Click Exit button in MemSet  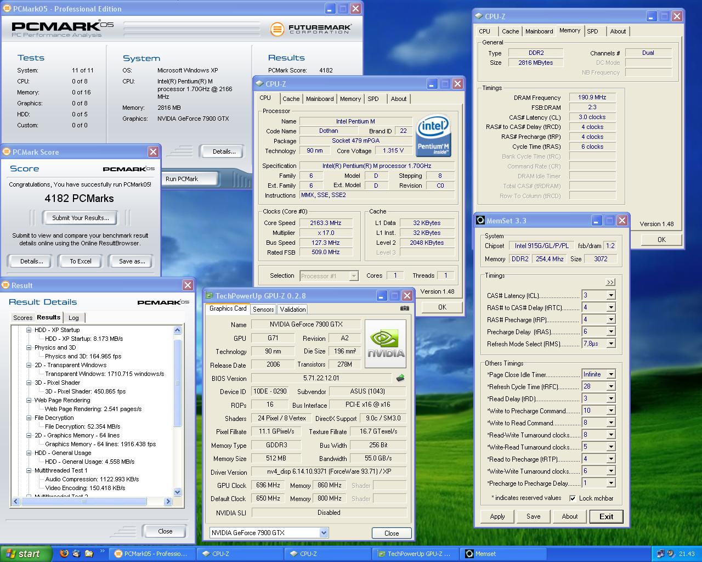(x=607, y=516)
